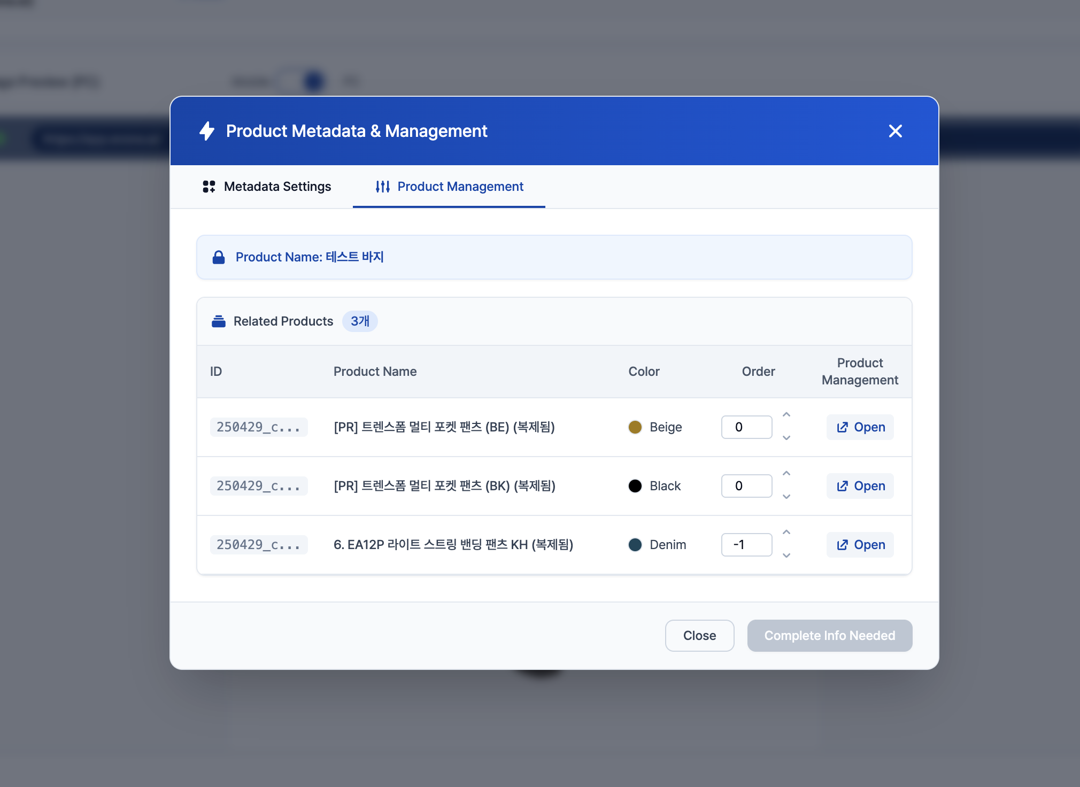The width and height of the screenshot is (1080, 787).
Task: Click the external-link icon in Black row's Open button
Action: pos(843,486)
